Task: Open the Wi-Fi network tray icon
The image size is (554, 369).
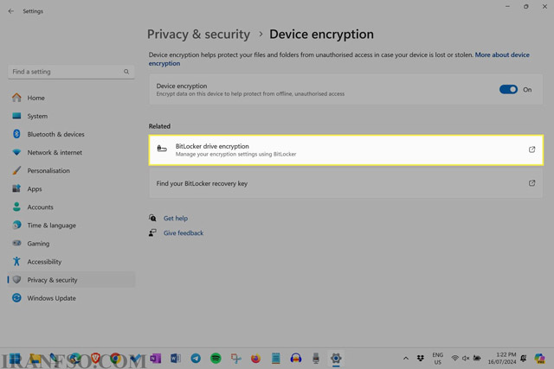Action: pos(454,359)
